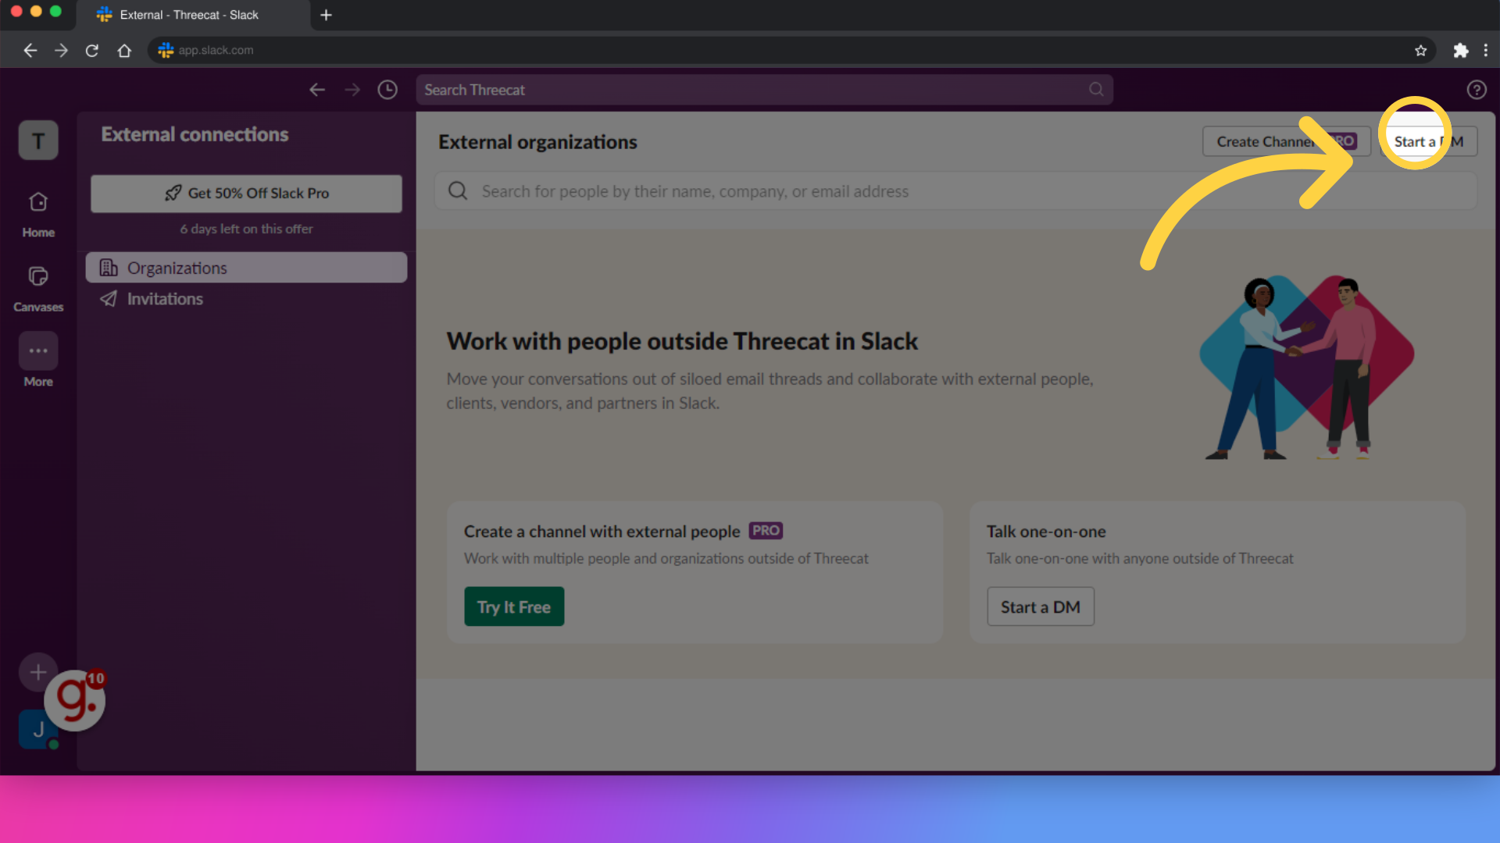Click the forward navigation arrow
Viewport: 1500px width, 843px height.
pyautogui.click(x=352, y=90)
